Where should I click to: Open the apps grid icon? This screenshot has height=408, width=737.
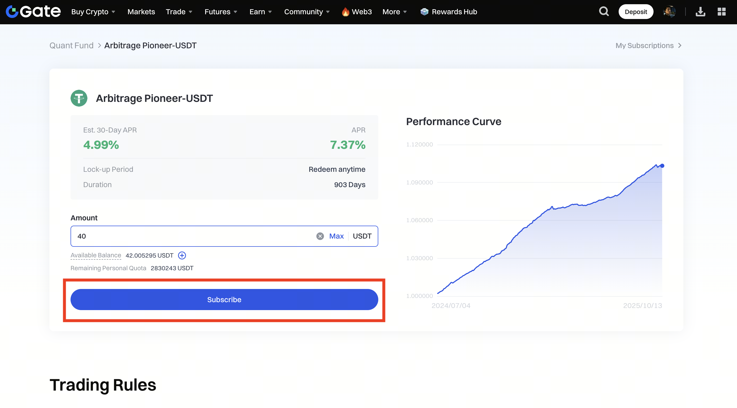721,12
